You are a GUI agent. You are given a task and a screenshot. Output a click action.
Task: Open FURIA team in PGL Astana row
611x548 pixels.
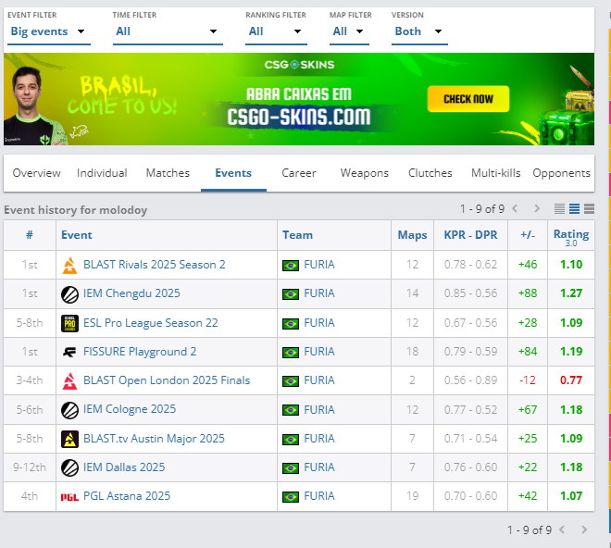(319, 496)
